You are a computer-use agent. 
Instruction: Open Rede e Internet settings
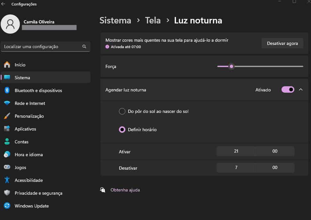pos(30,103)
